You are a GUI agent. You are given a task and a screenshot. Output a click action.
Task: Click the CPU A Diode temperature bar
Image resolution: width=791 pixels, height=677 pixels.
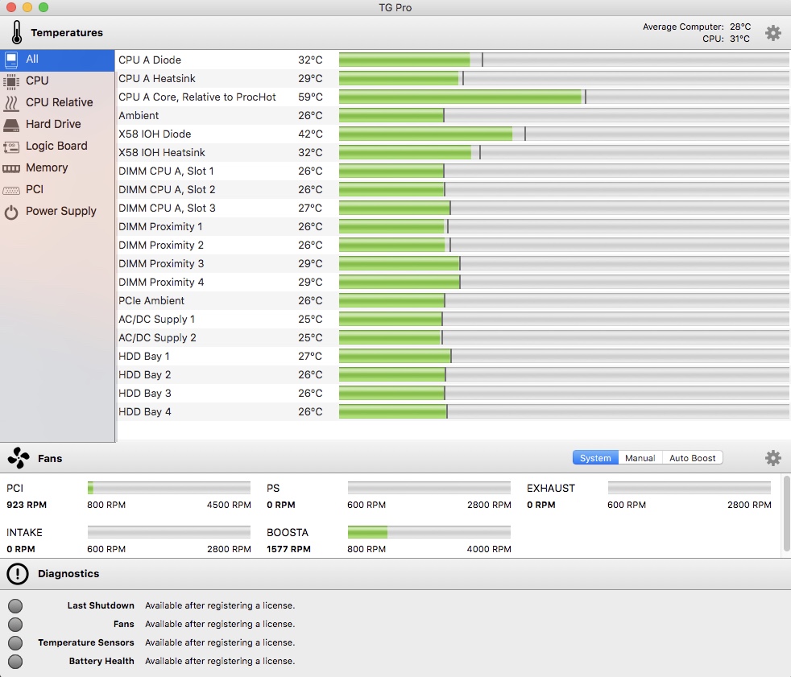coord(564,60)
